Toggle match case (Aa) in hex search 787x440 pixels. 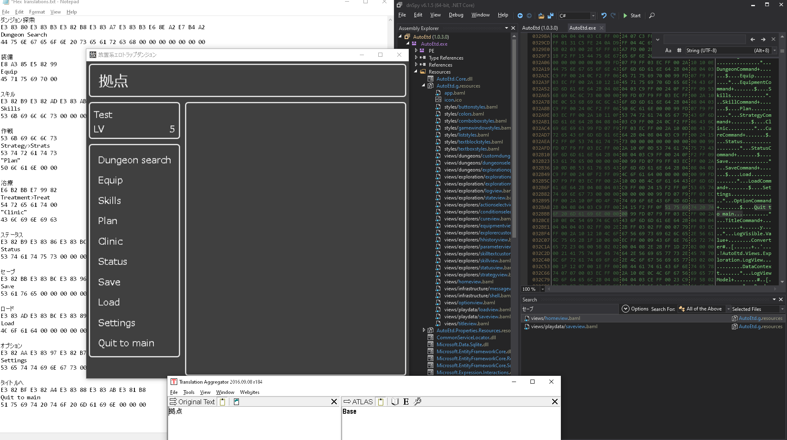click(668, 51)
